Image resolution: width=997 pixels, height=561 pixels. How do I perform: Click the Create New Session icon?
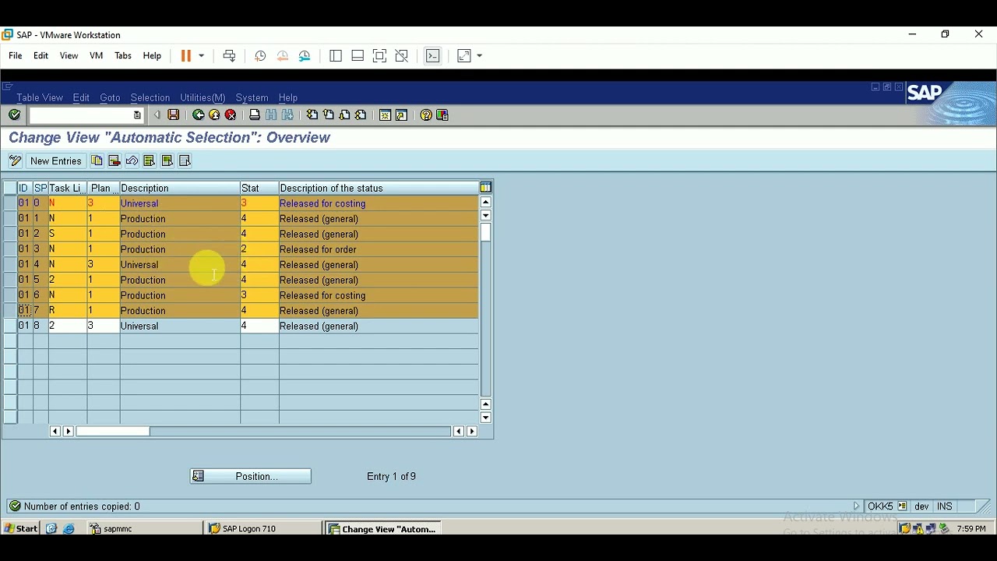385,115
